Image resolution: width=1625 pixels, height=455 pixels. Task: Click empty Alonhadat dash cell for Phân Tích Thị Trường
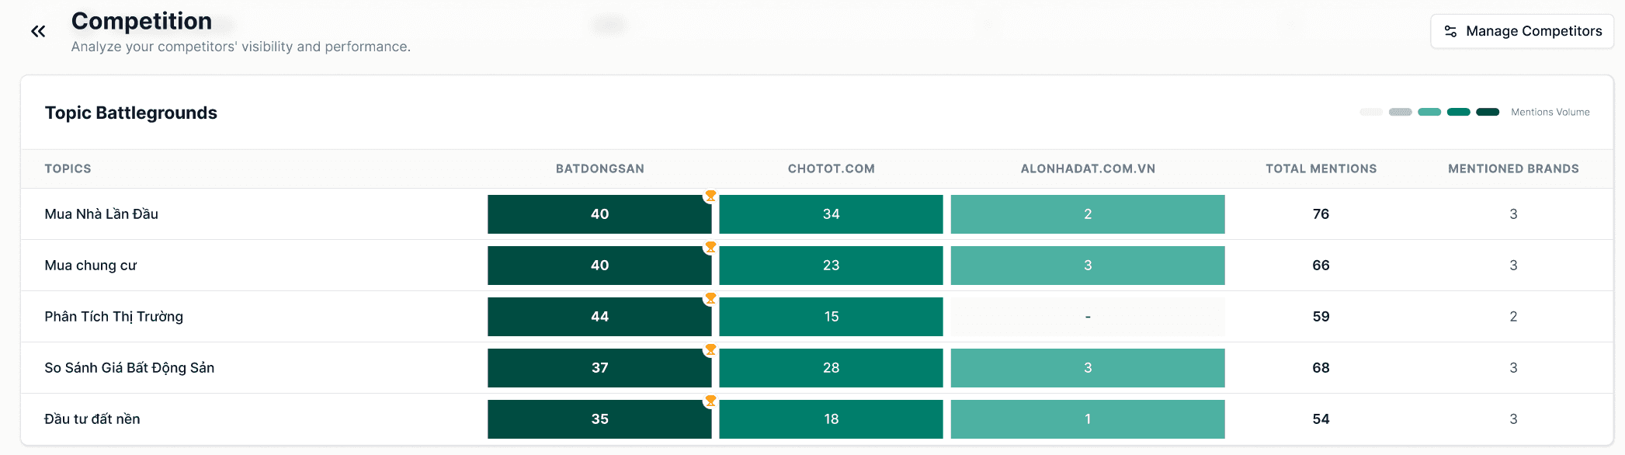1088,317
